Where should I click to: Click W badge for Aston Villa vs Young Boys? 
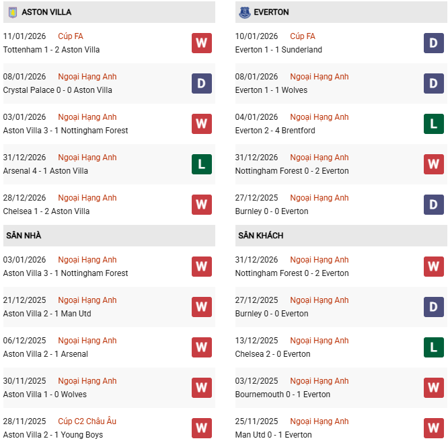click(202, 428)
